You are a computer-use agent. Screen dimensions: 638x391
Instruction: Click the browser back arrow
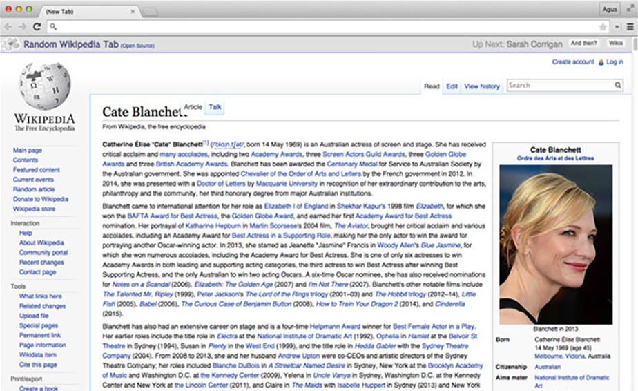tap(8, 26)
